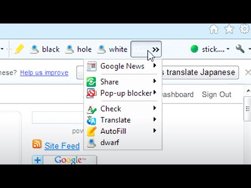Viewport: 251px width, 188px height.
Task: Click the yellow highlighter toolbar icon
Action: point(19,49)
